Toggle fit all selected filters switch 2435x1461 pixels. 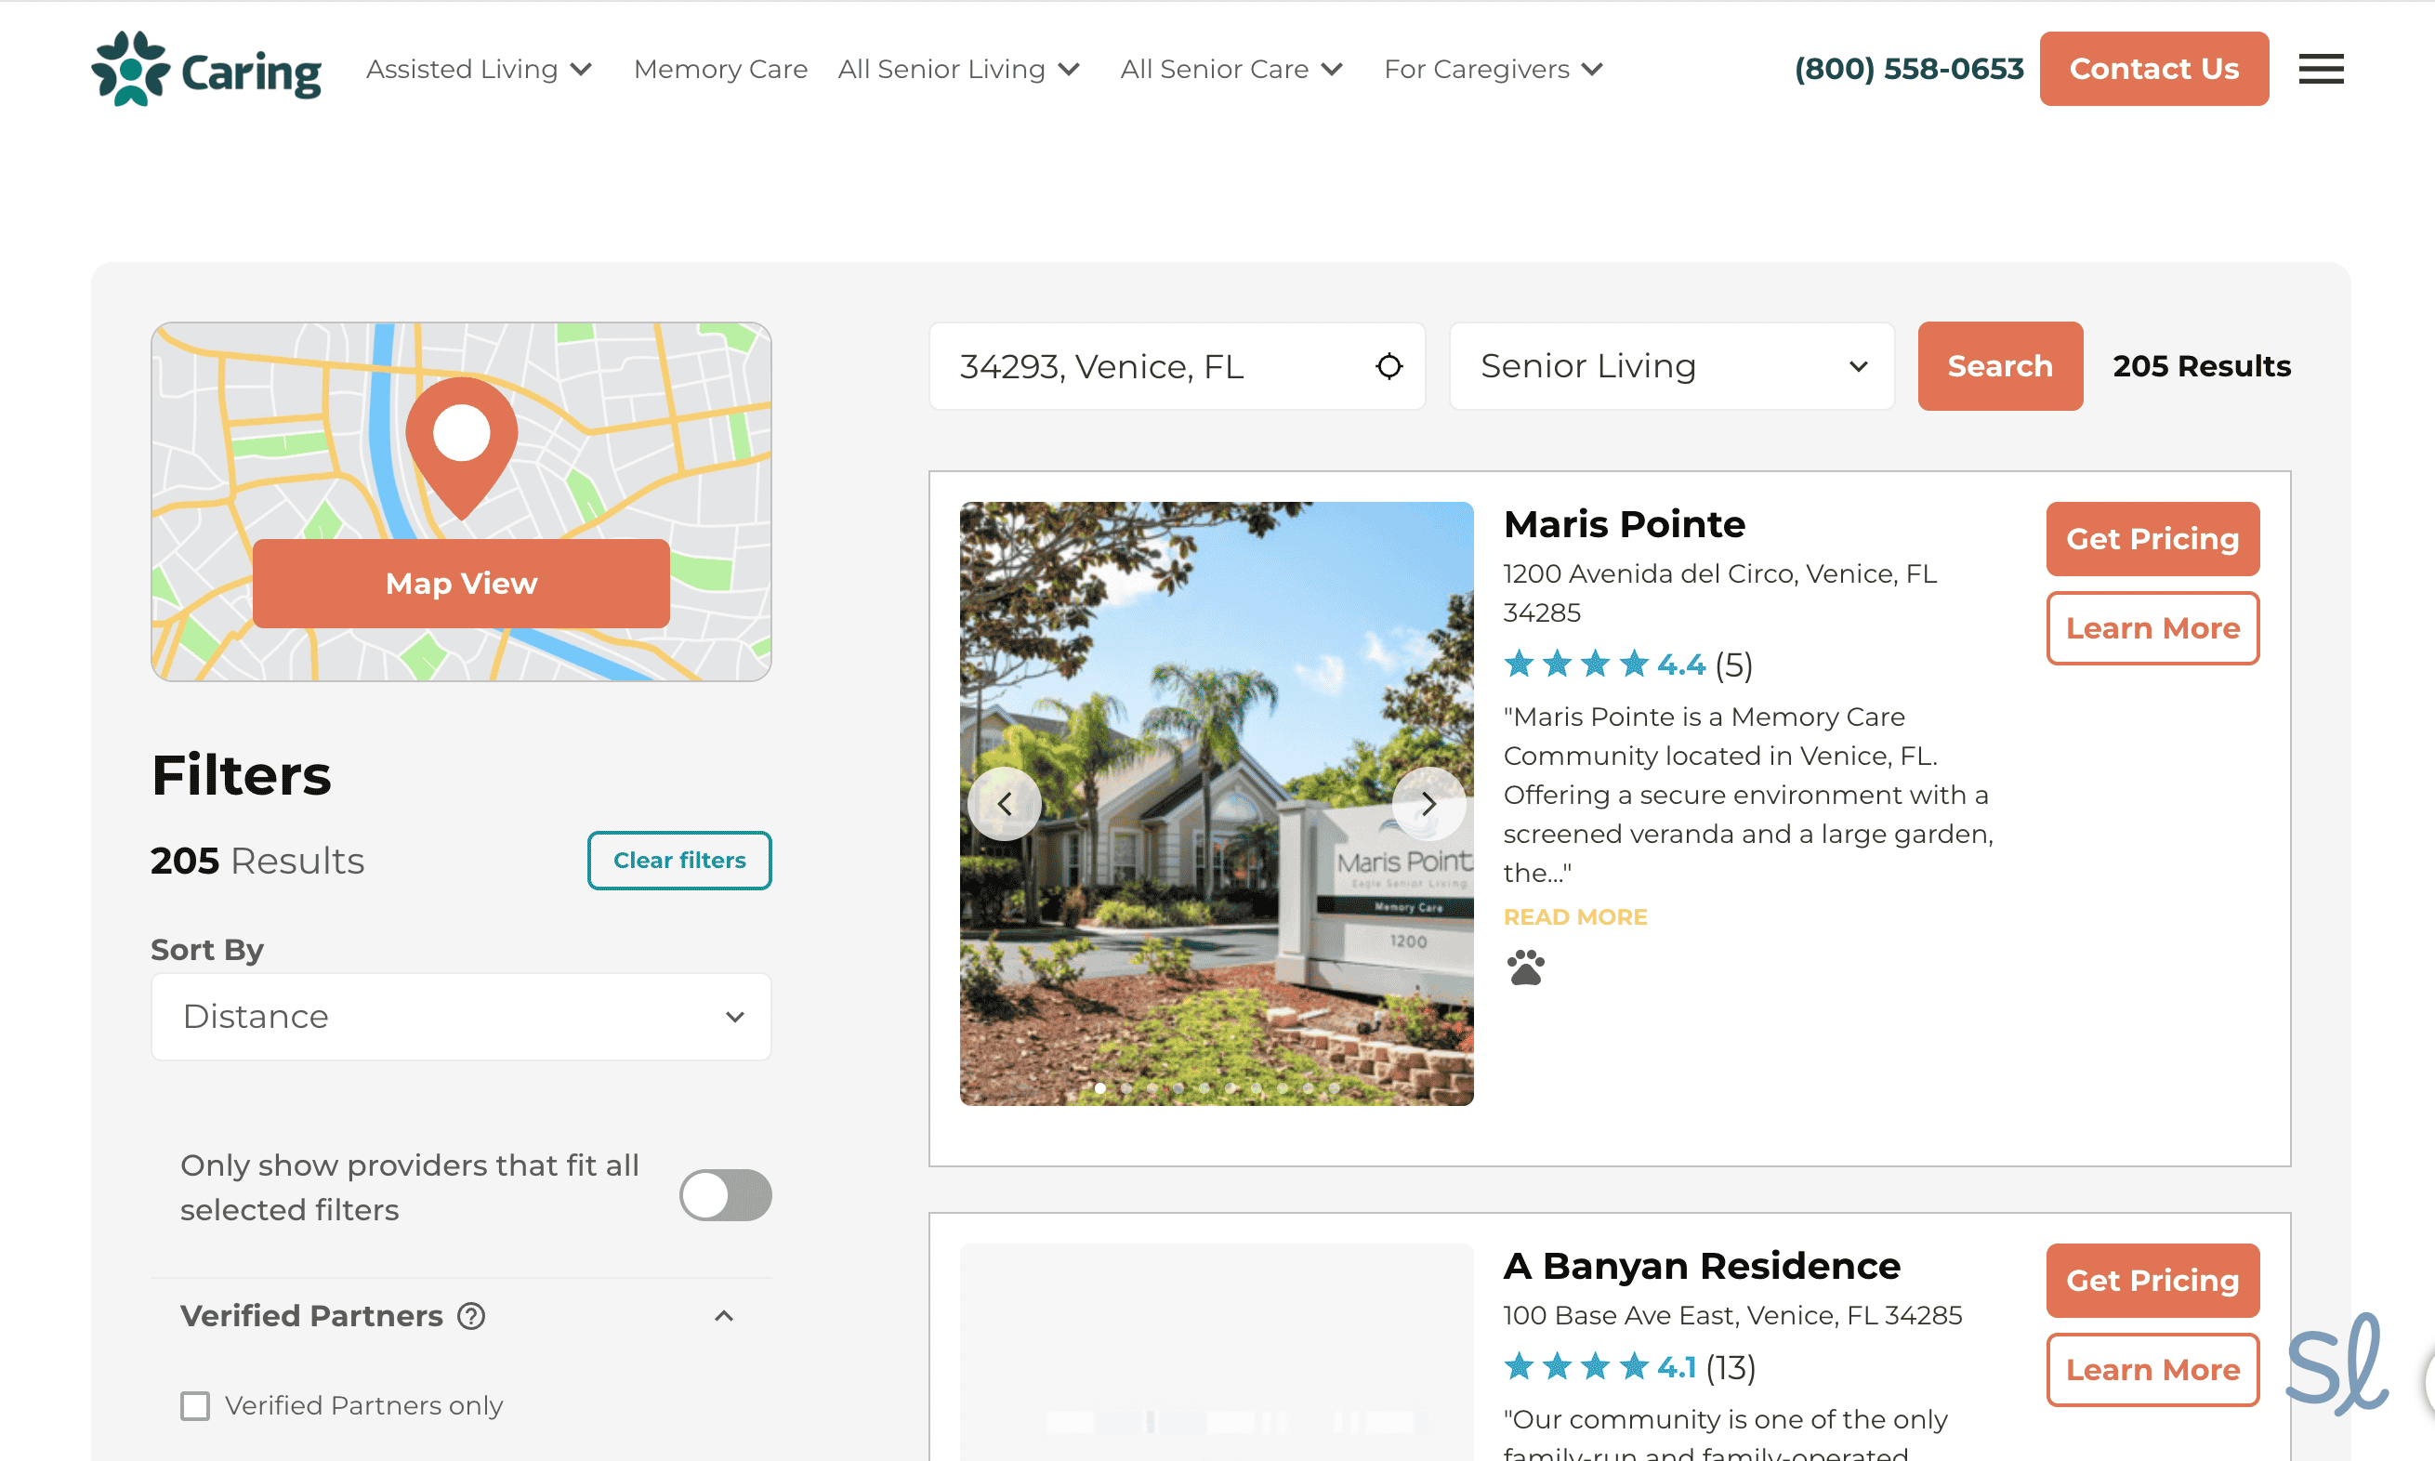coord(725,1194)
